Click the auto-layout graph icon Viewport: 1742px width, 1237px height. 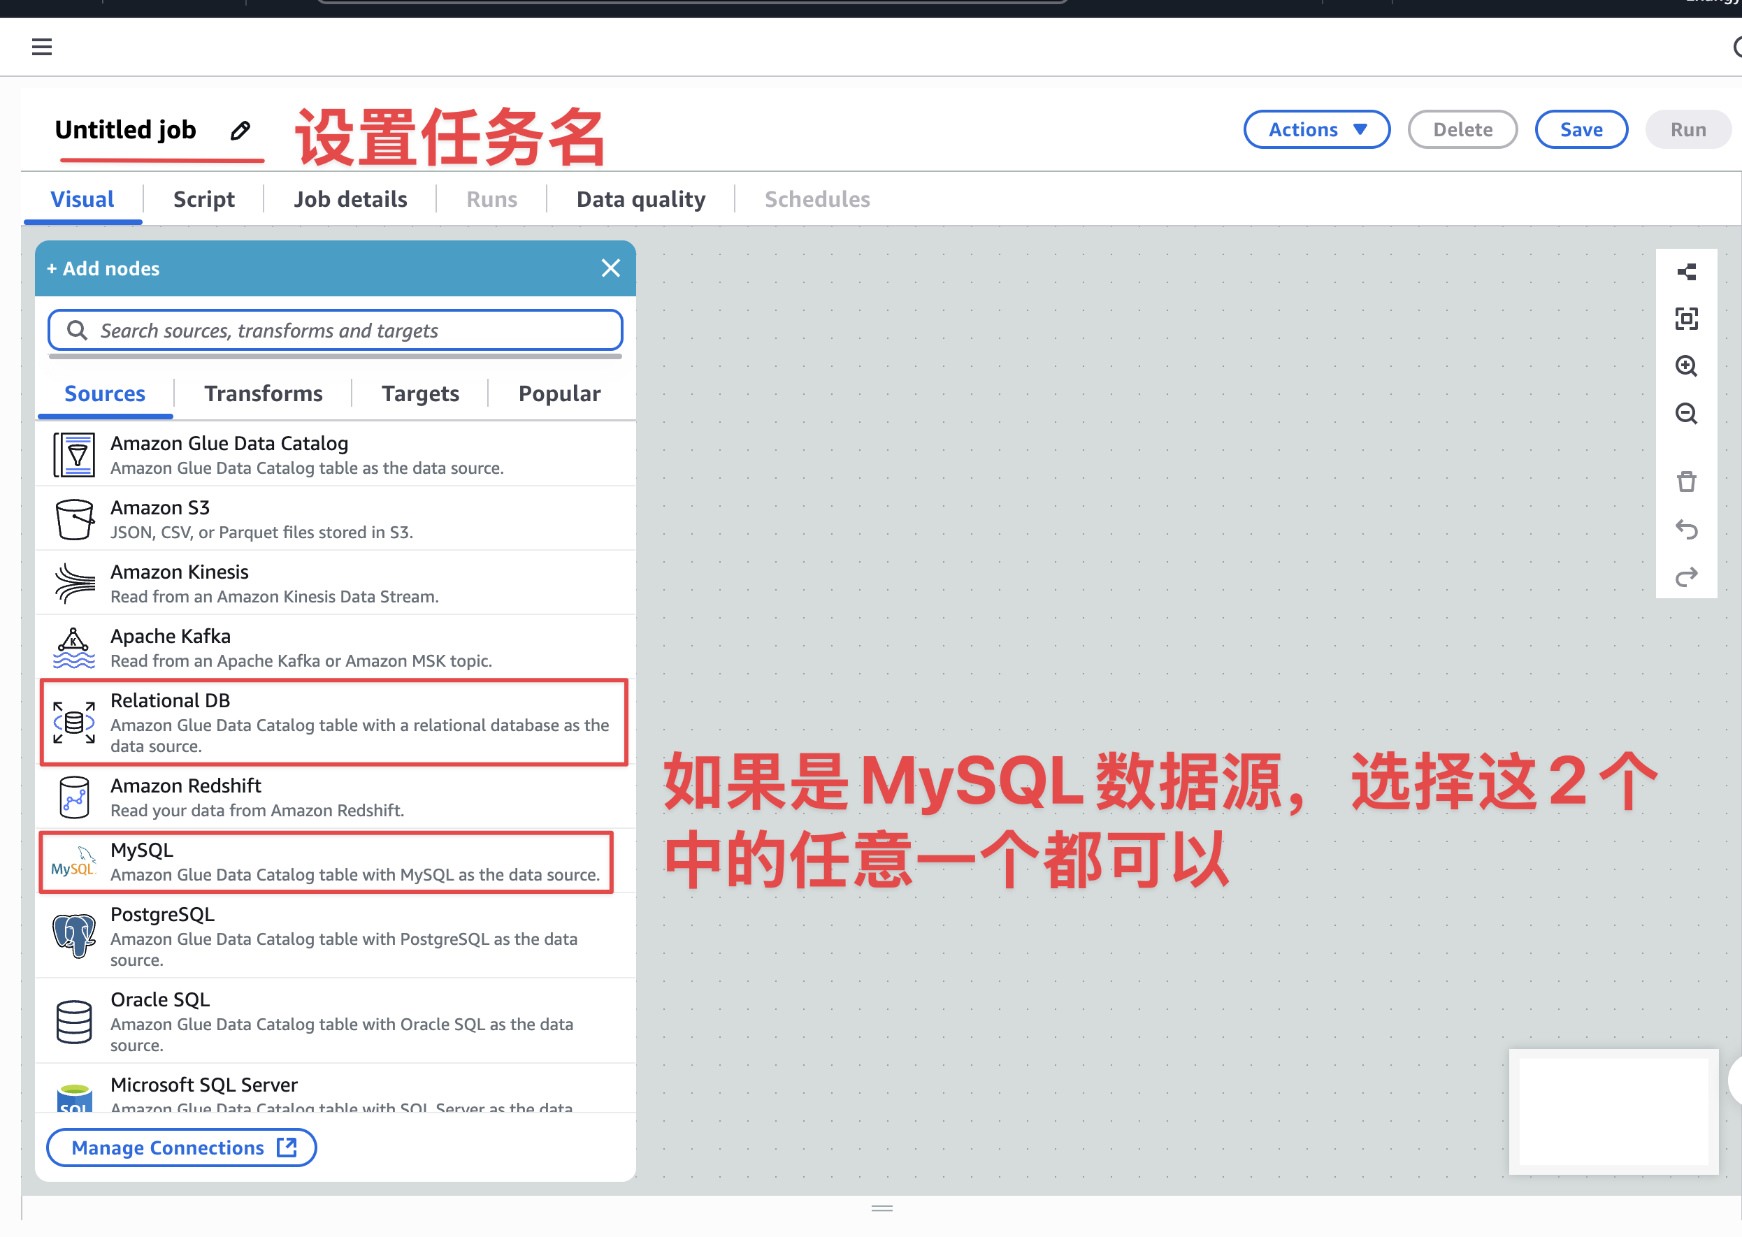(x=1685, y=272)
